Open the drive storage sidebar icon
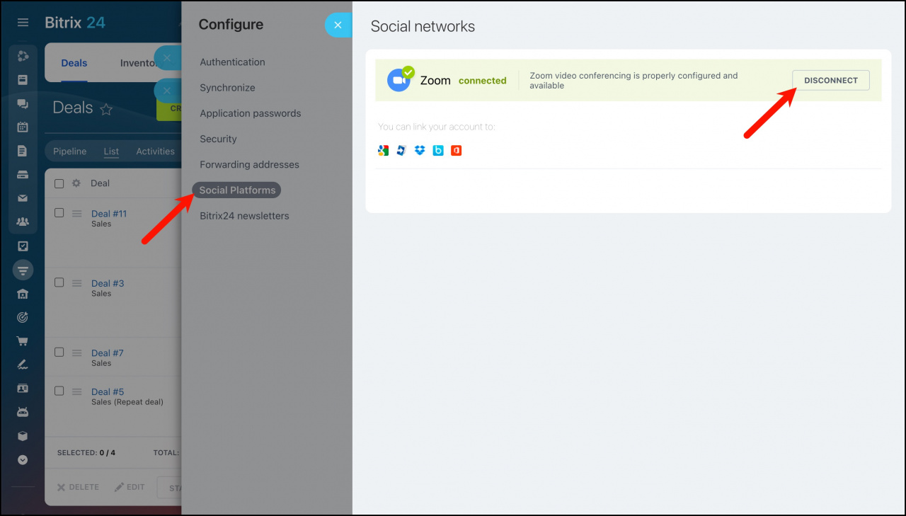The image size is (906, 516). coord(23,175)
